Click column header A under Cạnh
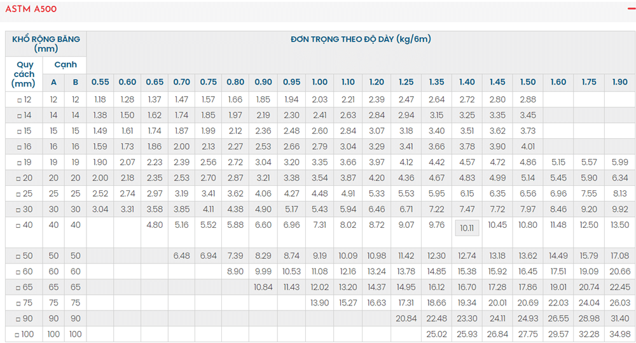The image size is (636, 343). [x=53, y=82]
